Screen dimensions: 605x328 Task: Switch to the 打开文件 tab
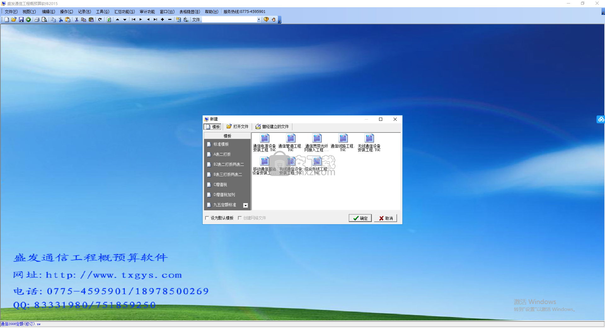[x=238, y=126]
